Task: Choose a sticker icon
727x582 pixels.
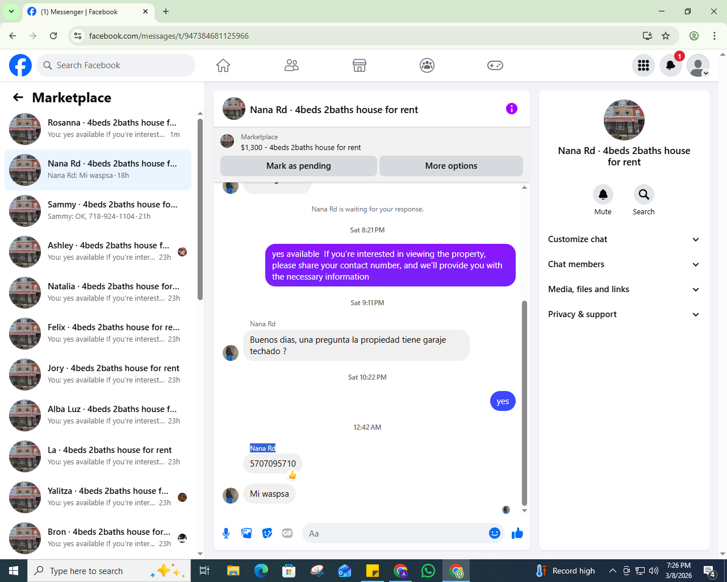Action: point(267,533)
